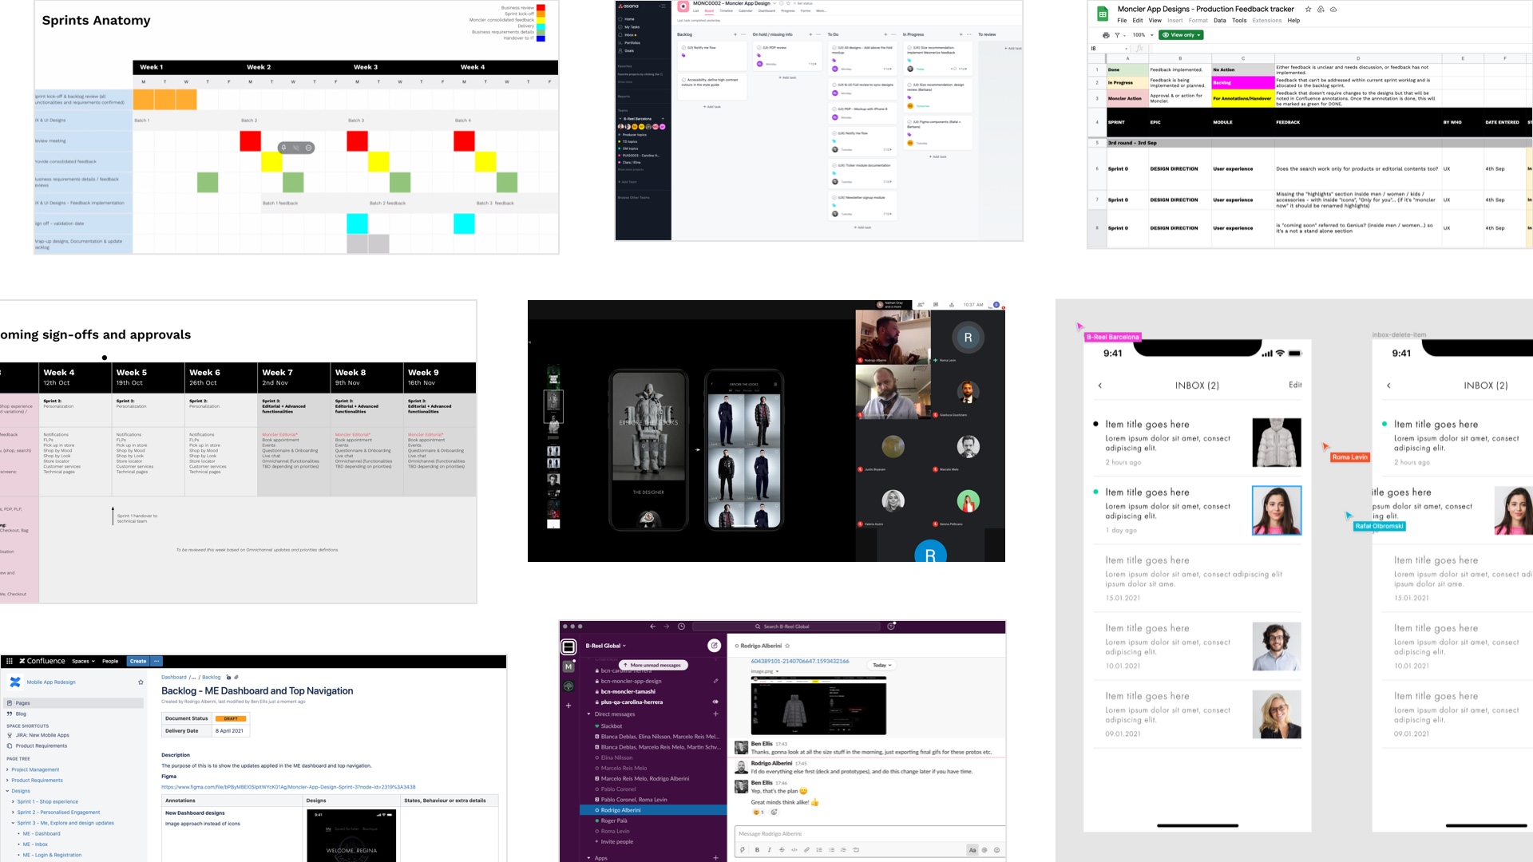The height and width of the screenshot is (862, 1533).
Task: Click the Message Rodrigo Alberini input field
Action: (x=869, y=834)
